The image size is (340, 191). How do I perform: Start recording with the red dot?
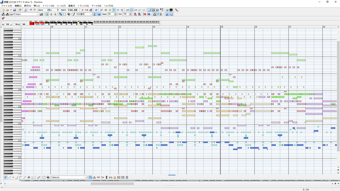click(83, 10)
